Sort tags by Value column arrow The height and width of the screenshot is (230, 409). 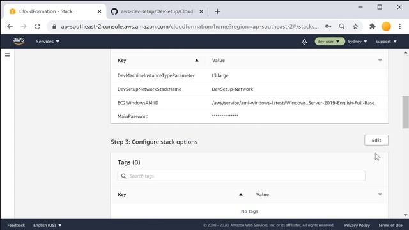(380, 194)
